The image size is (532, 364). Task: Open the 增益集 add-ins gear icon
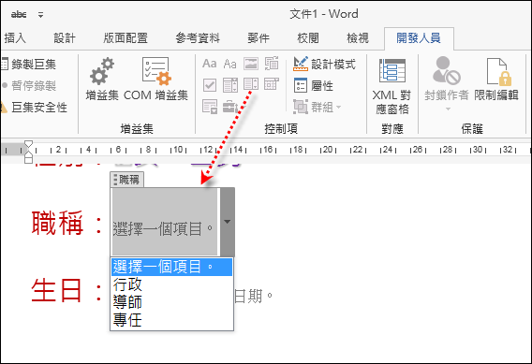tap(102, 79)
